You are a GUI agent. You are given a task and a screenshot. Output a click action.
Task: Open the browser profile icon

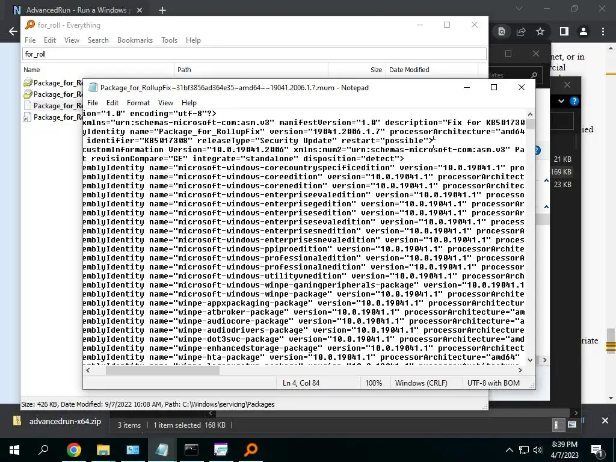tap(584, 31)
